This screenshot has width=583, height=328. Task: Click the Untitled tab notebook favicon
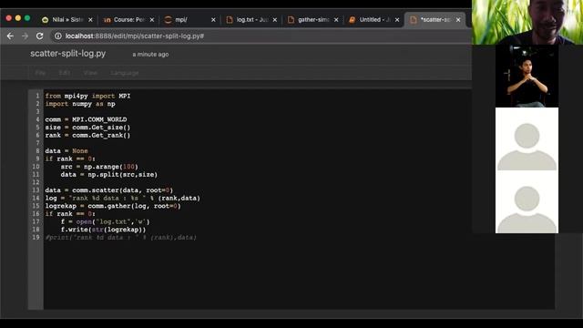pyautogui.click(x=353, y=20)
